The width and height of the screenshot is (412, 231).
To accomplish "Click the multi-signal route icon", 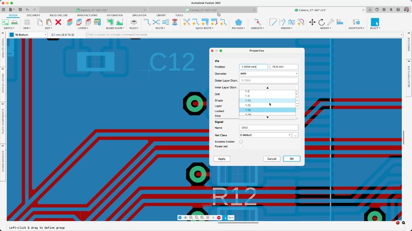I will (166, 22).
